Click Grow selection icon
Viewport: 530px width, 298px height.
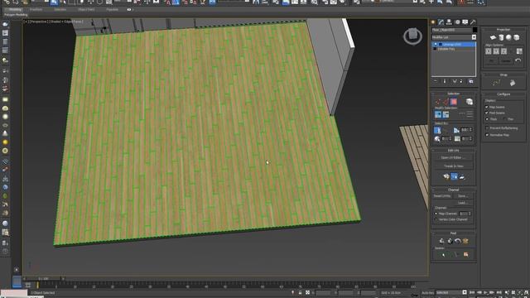click(x=438, y=114)
